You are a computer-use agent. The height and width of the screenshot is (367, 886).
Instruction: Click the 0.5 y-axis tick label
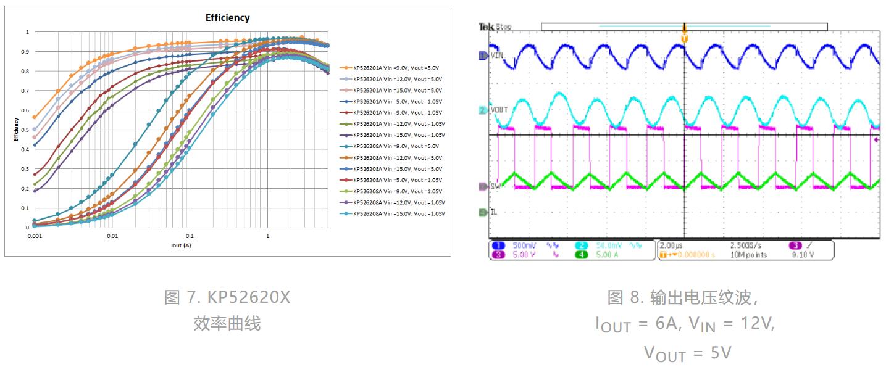pos(25,130)
